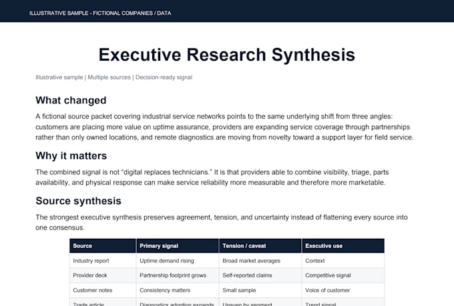
Task: Select the 'Consistency matters' cell
Action: pyautogui.click(x=178, y=290)
